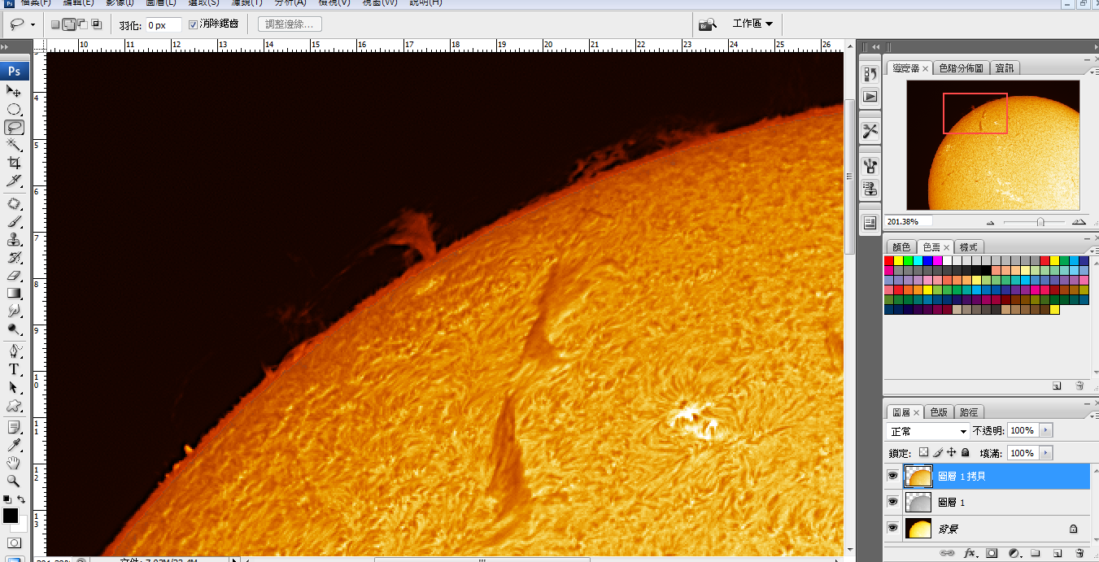Open the 工作區 workspace dropdown

point(752,24)
